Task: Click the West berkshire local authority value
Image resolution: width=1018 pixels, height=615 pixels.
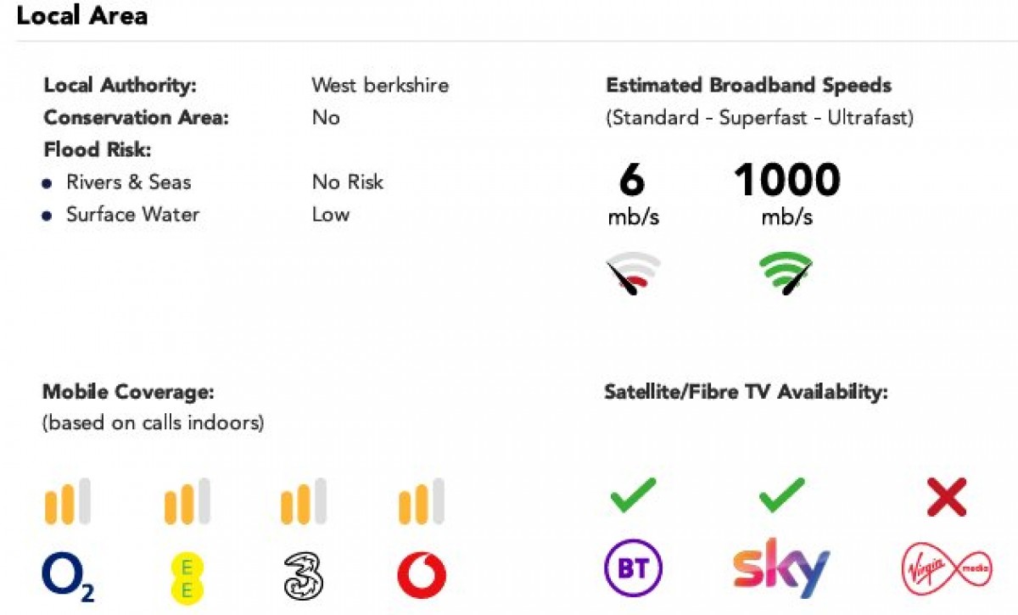Action: point(380,85)
